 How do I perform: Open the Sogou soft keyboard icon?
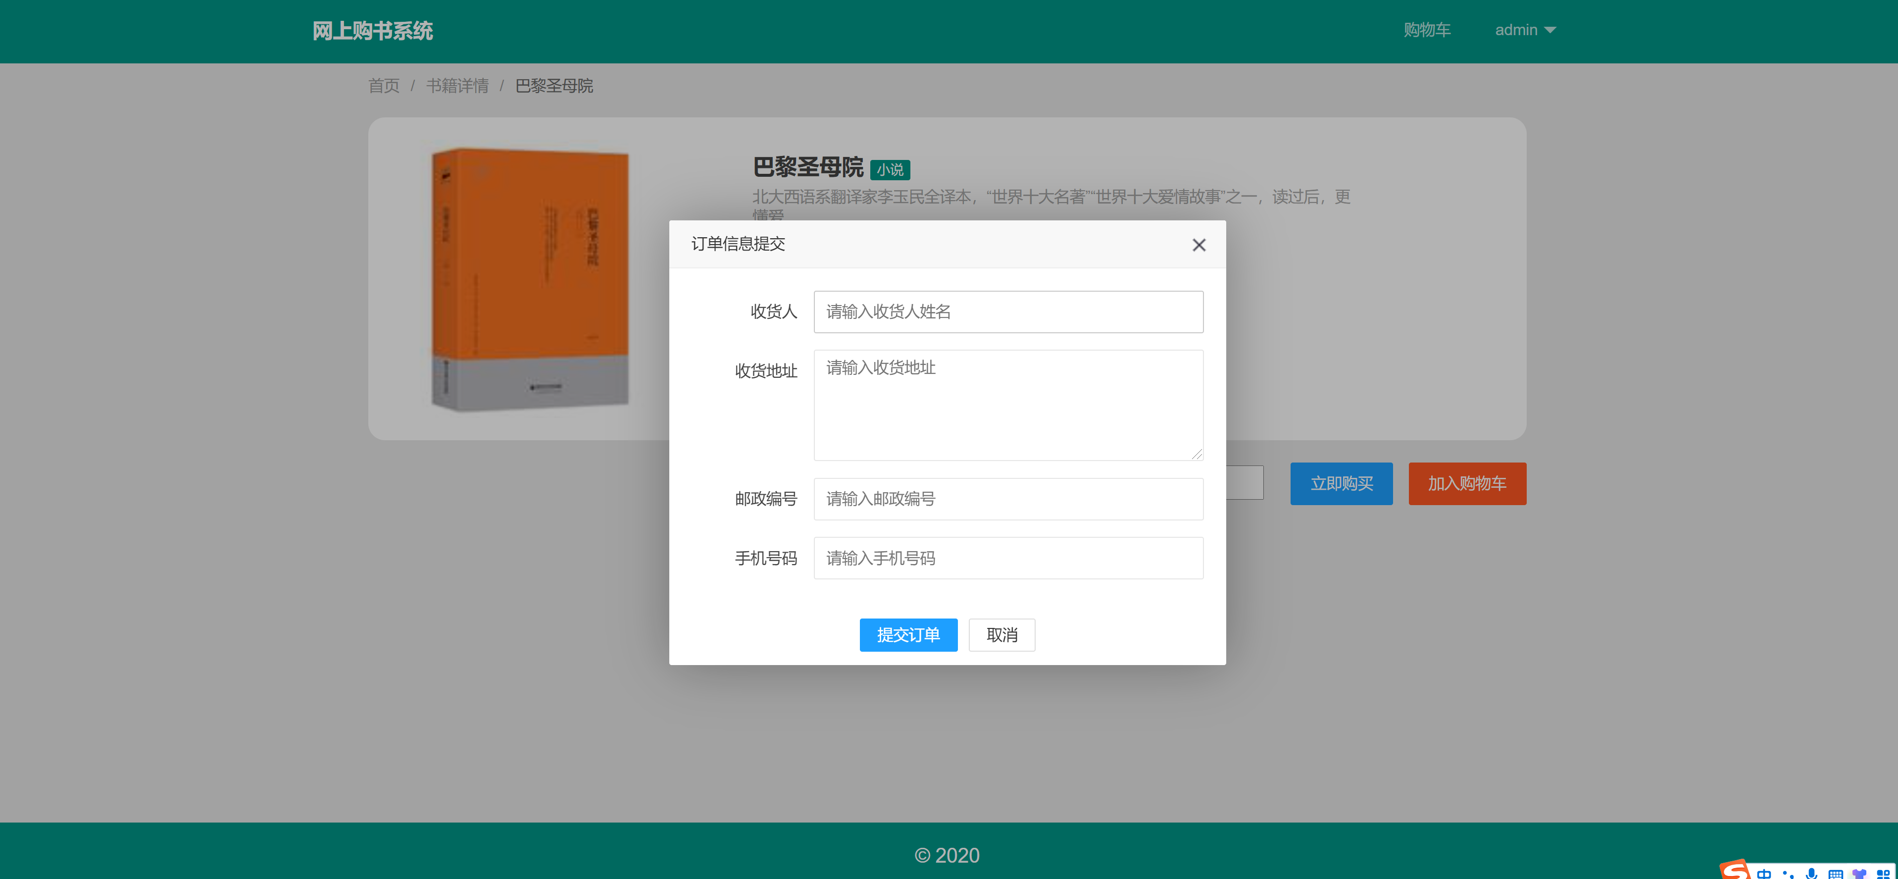[1835, 874]
